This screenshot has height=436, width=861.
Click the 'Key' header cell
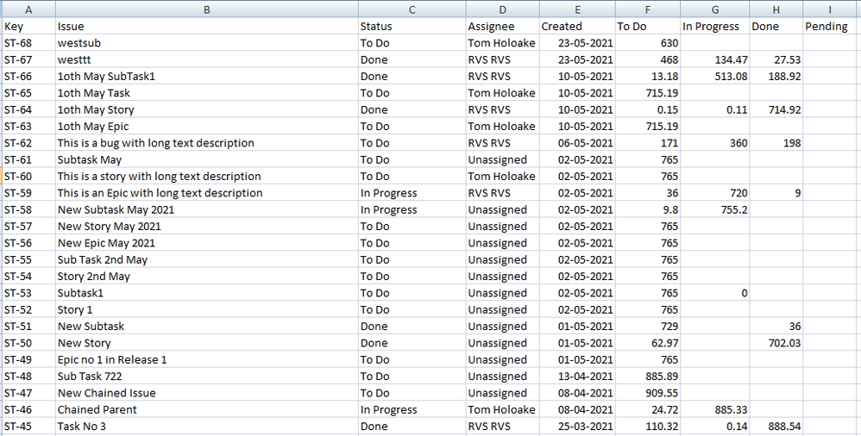(x=28, y=27)
